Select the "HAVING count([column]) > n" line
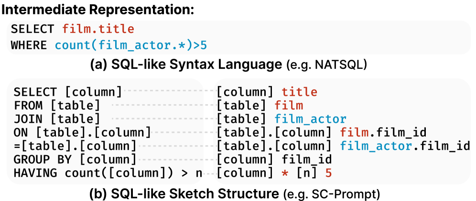This screenshot has width=476, height=201. [x=108, y=172]
